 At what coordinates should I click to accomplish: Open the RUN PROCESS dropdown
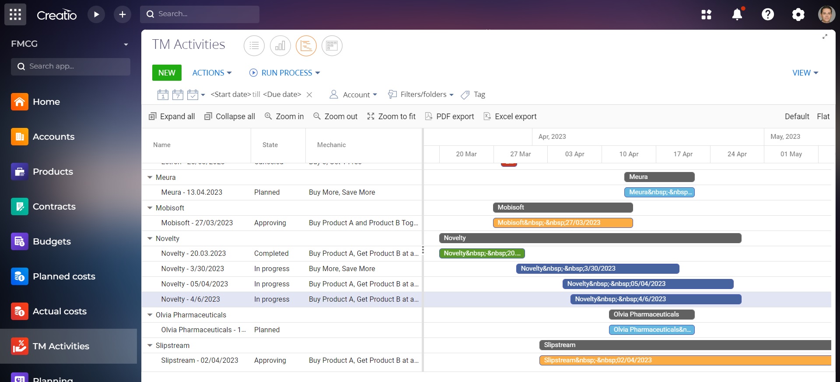pos(284,73)
